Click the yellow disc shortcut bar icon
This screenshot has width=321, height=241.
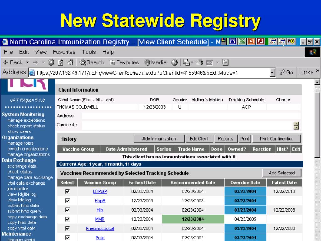pos(291,41)
